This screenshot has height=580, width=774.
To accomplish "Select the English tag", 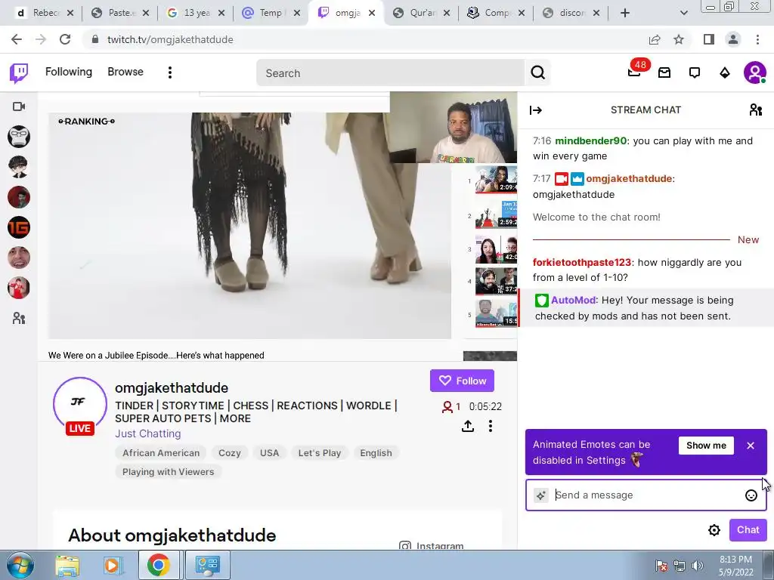I will coord(376,453).
